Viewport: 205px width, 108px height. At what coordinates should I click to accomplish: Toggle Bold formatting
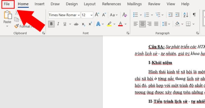[51, 24]
